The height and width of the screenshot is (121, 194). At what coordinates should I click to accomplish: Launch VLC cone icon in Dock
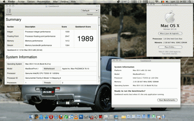click(76, 117)
